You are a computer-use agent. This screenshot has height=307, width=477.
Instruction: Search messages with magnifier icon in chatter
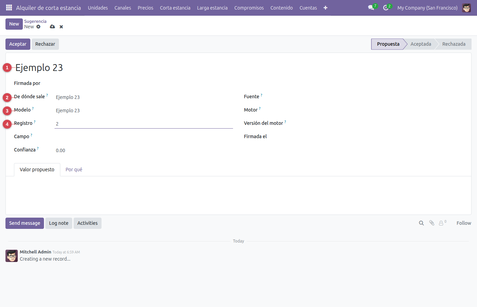421,223
